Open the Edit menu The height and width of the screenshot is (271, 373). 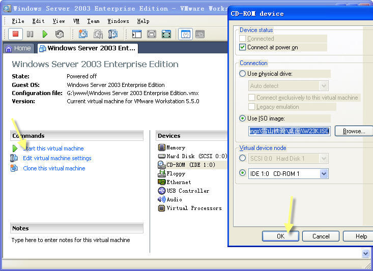click(x=39, y=21)
